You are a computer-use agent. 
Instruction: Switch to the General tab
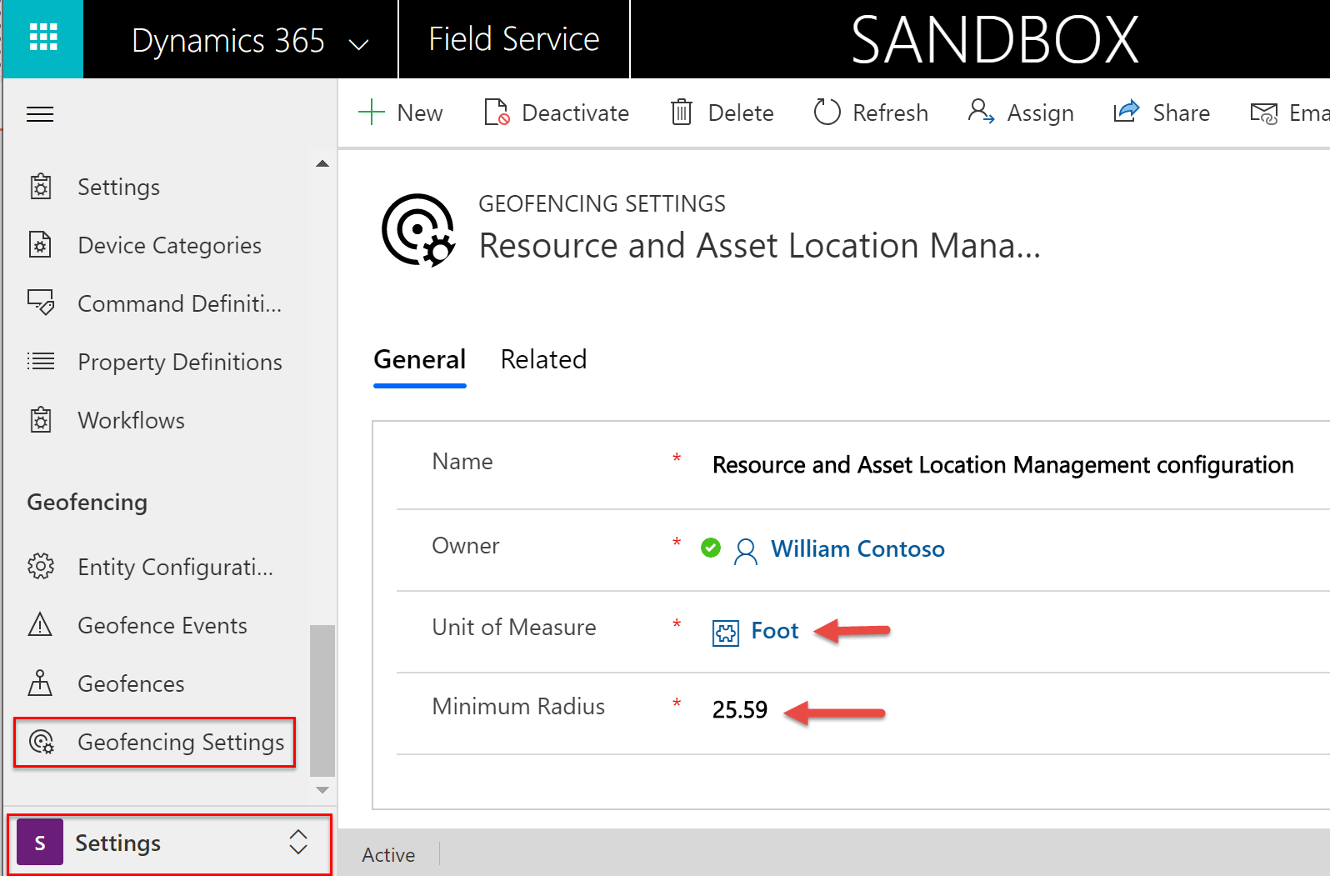(419, 359)
